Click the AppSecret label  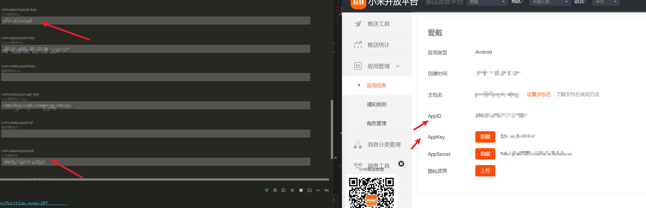[x=439, y=154]
